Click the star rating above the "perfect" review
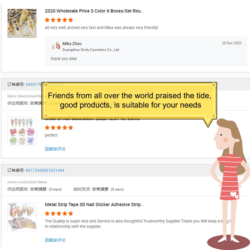 click(x=59, y=127)
